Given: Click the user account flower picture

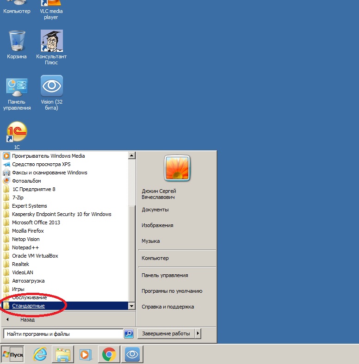Looking at the screenshot, I should pyautogui.click(x=177, y=168).
